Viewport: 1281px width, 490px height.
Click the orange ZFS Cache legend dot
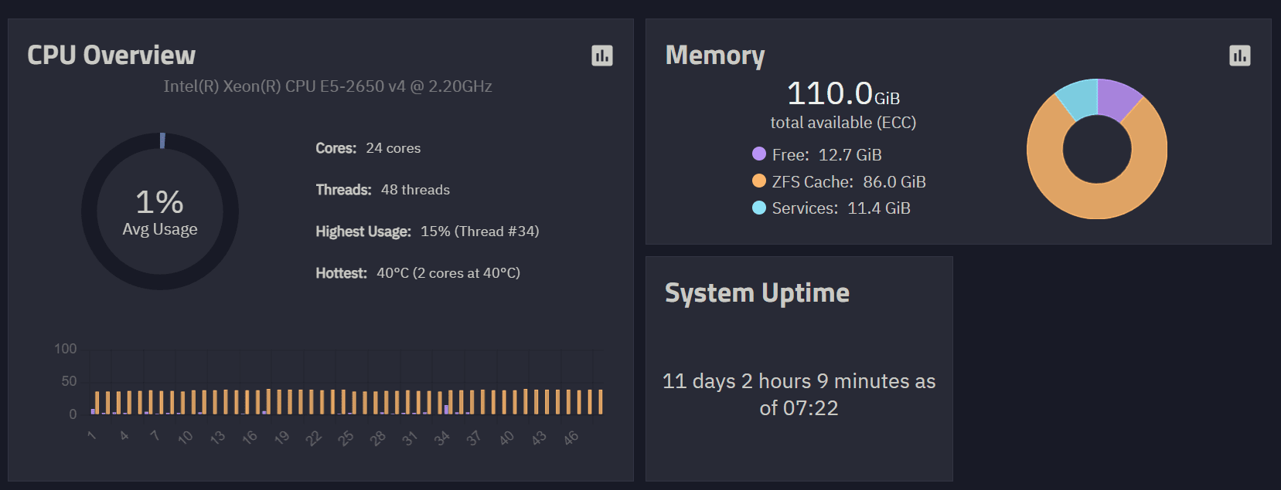pyautogui.click(x=759, y=181)
